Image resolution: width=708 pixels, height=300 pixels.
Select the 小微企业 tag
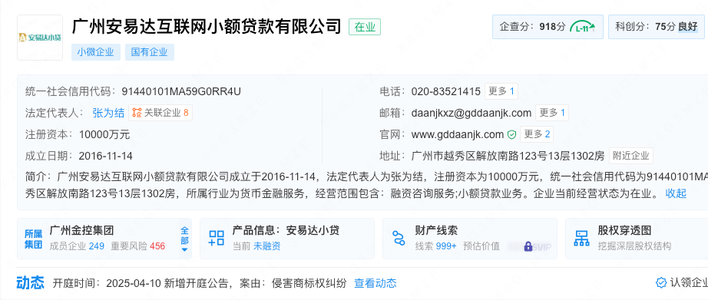(x=96, y=52)
